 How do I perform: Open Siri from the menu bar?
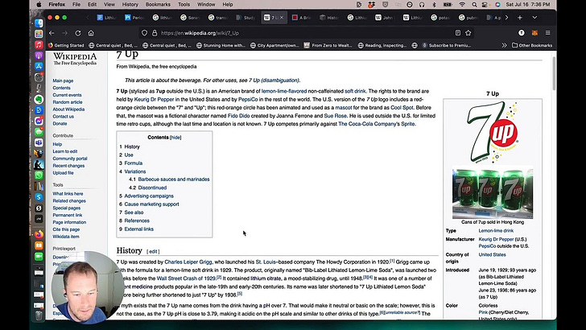(497, 5)
